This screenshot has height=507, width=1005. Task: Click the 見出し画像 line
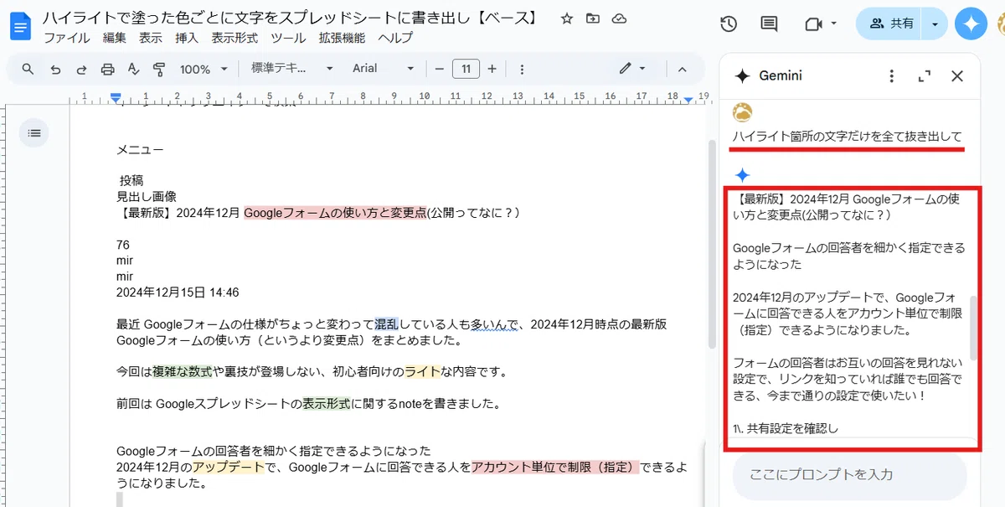[147, 197]
